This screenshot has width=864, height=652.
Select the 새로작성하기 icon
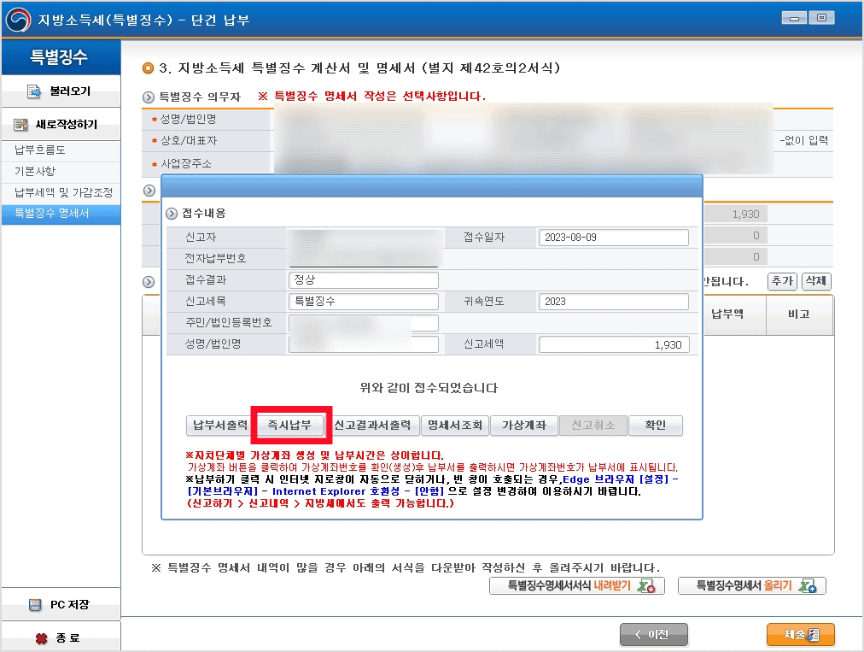click(x=20, y=125)
